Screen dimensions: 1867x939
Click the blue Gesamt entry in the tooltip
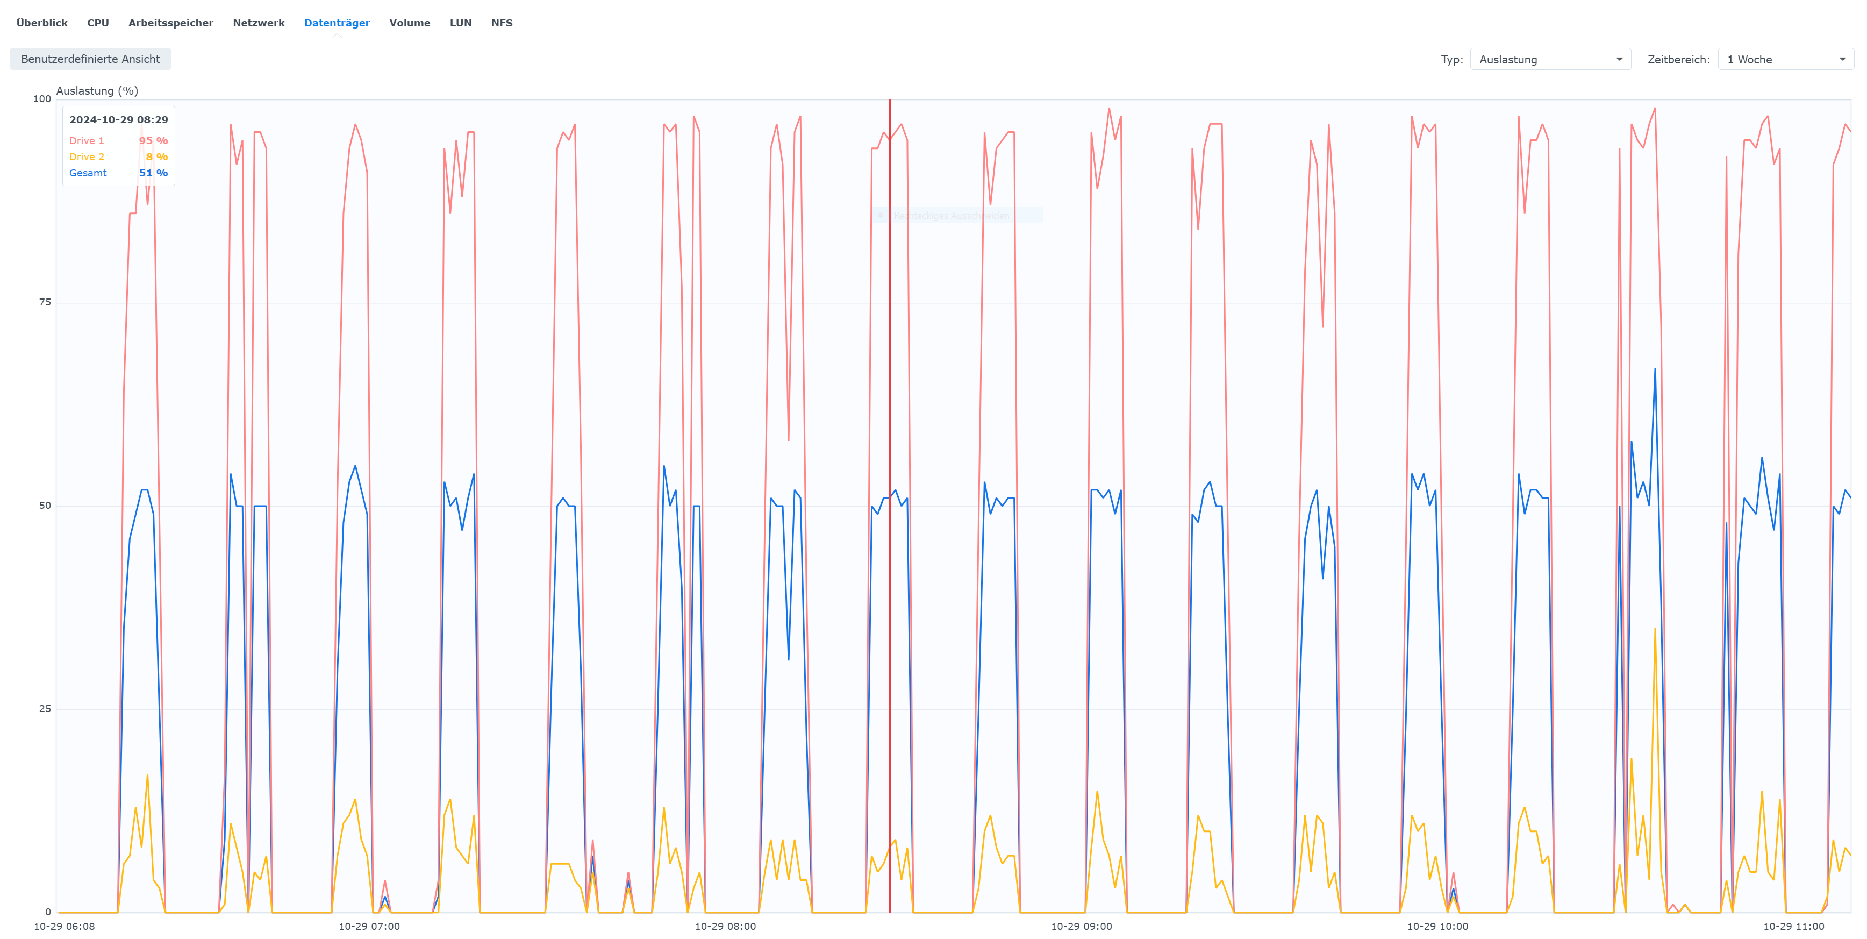[x=88, y=173]
